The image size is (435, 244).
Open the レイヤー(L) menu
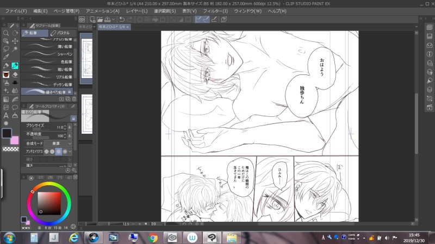point(137,11)
